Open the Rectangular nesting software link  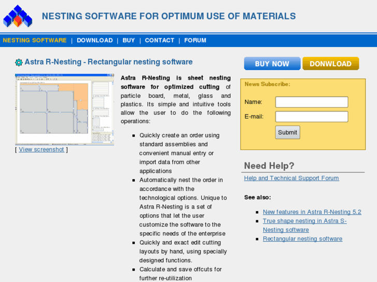(x=302, y=239)
